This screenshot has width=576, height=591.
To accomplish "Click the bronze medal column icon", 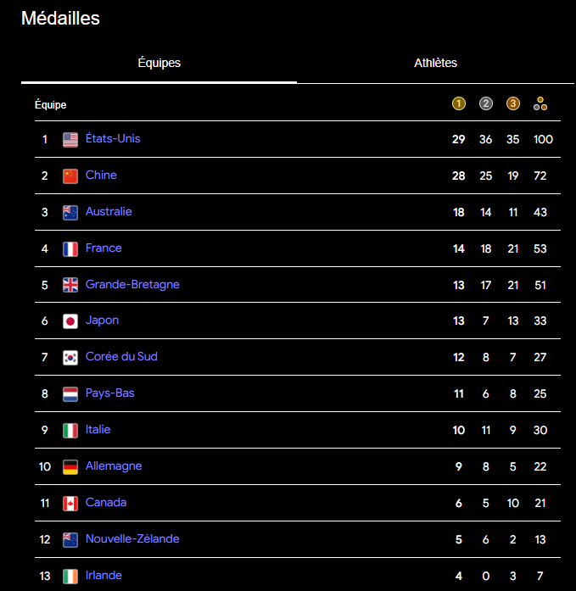I will pos(513,104).
